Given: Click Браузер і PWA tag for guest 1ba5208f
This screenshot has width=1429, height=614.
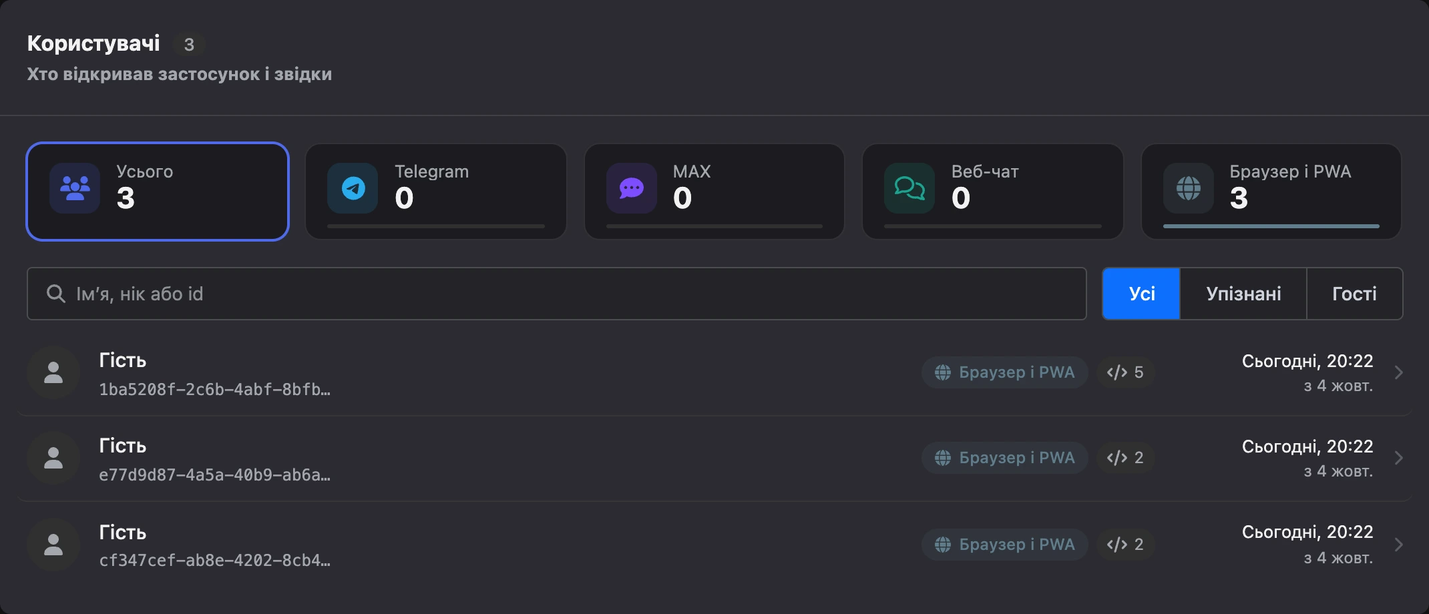Looking at the screenshot, I should [1005, 372].
